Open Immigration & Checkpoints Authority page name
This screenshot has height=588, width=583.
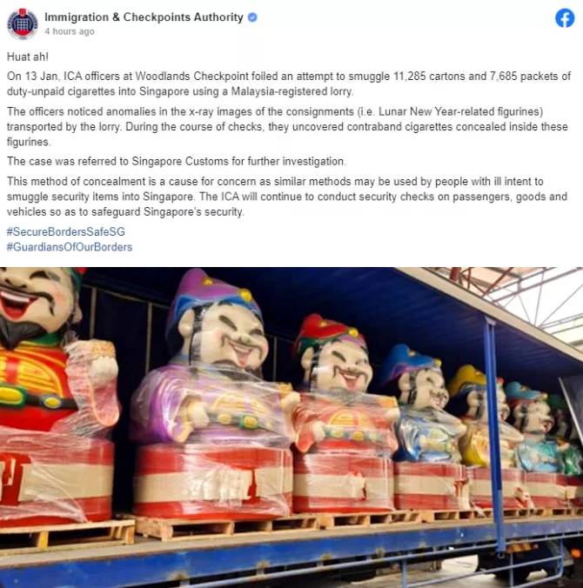144,17
